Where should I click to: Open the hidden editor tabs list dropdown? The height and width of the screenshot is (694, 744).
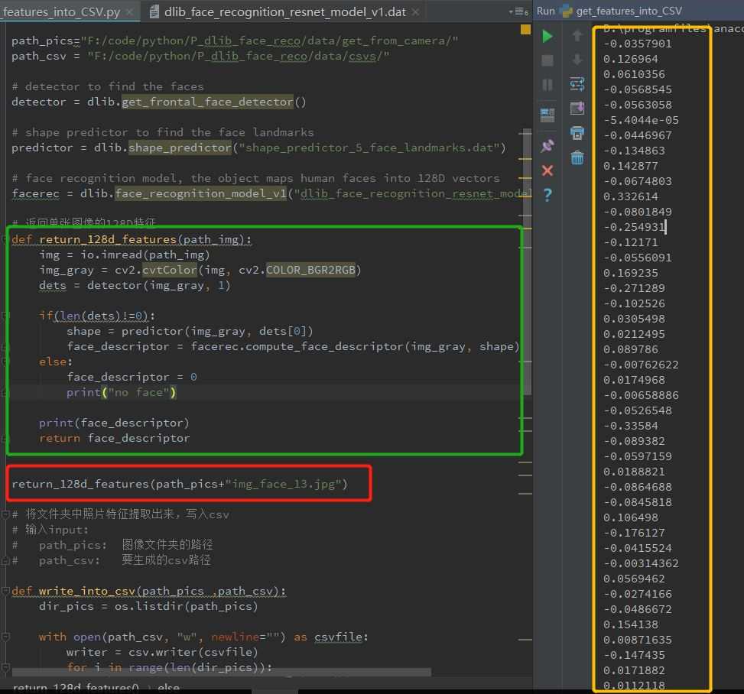click(518, 11)
